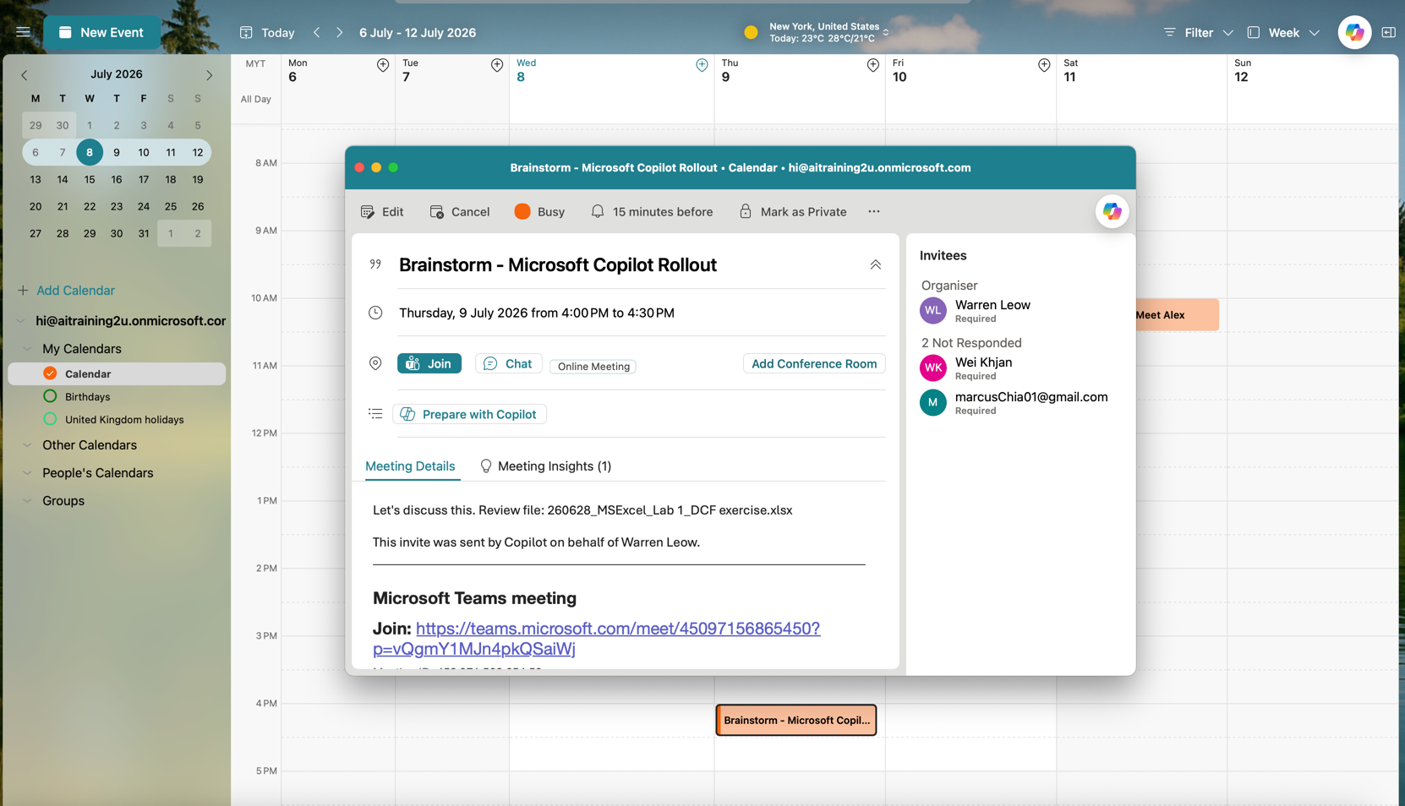This screenshot has width=1405, height=806.
Task: Join the Teams meeting
Action: coord(429,363)
